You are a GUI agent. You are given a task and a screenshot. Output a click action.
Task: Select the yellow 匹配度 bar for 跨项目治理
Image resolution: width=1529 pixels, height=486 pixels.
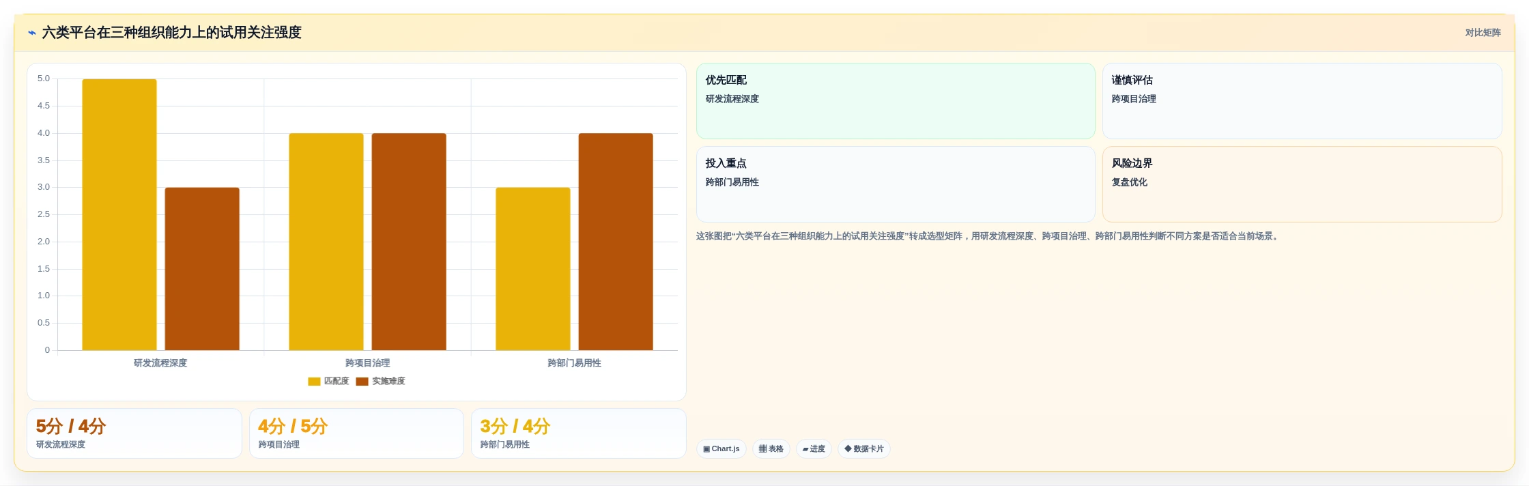coord(326,242)
